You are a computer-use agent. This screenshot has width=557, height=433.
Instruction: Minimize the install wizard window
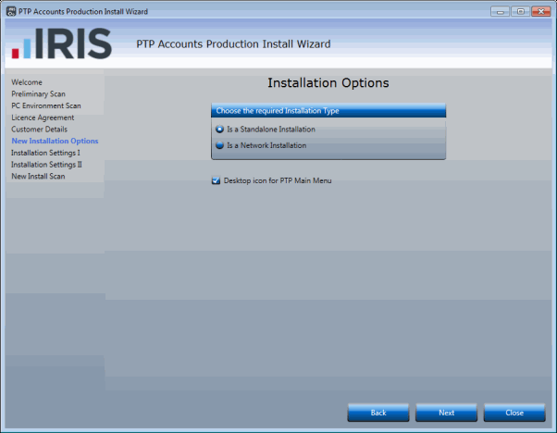tap(501, 11)
